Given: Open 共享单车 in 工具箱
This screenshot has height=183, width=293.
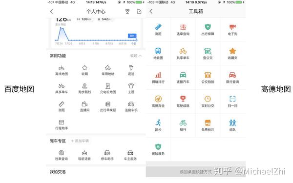Looking at the screenshot, I should coord(183,54).
